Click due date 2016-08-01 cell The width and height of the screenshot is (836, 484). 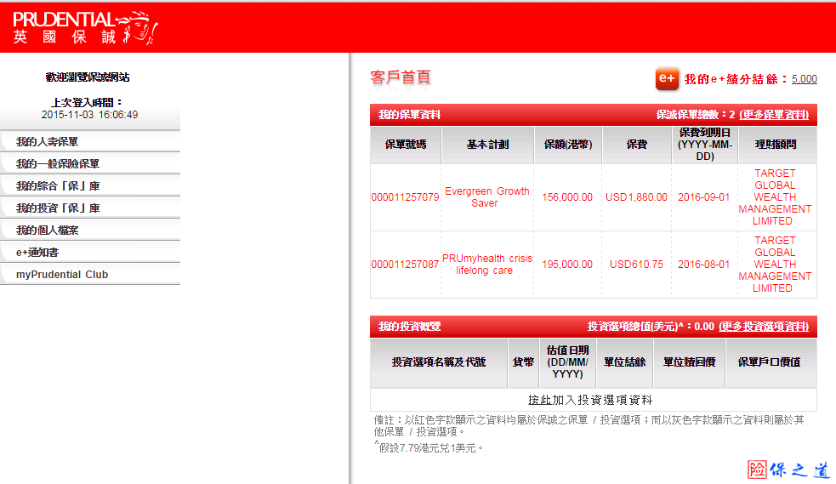pyautogui.click(x=704, y=265)
